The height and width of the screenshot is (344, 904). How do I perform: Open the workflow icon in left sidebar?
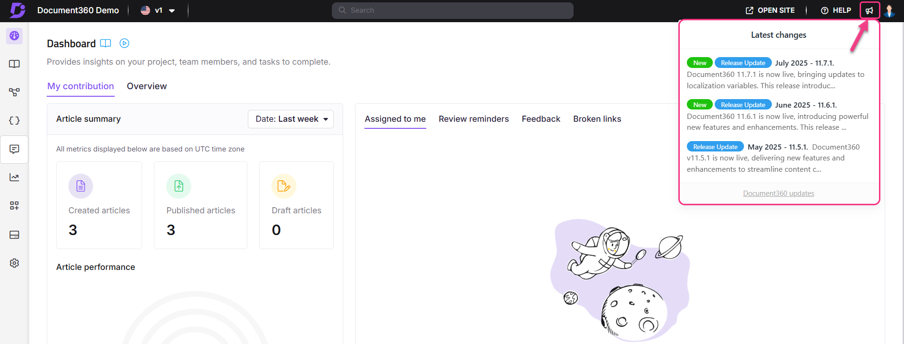coord(14,92)
